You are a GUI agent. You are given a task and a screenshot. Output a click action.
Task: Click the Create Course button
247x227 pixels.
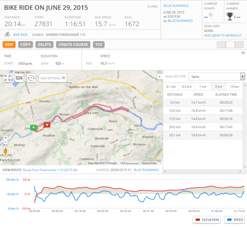(x=73, y=44)
